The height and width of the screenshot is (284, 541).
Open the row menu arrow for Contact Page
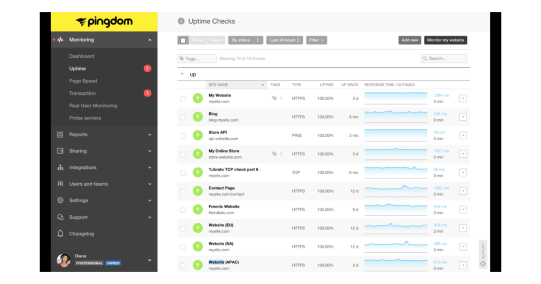(x=463, y=191)
